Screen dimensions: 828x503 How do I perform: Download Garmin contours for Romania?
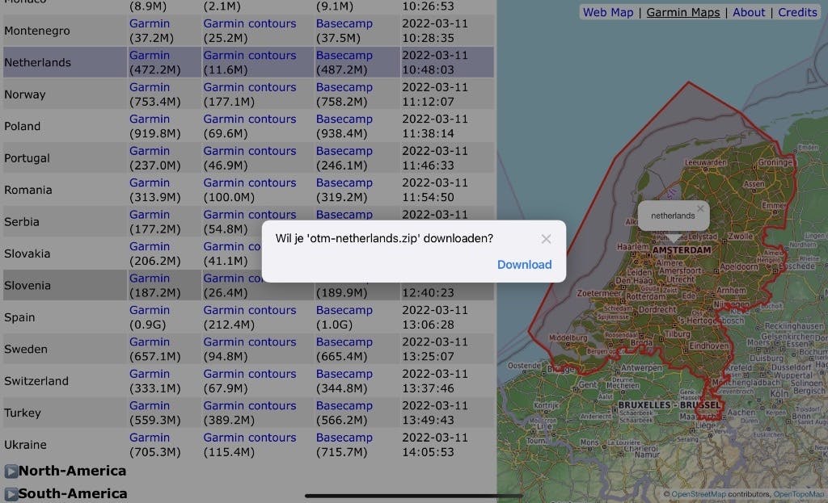(250, 183)
